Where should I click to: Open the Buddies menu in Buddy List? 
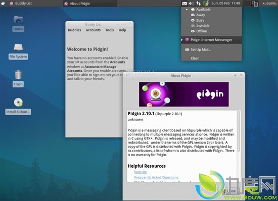click(74, 30)
